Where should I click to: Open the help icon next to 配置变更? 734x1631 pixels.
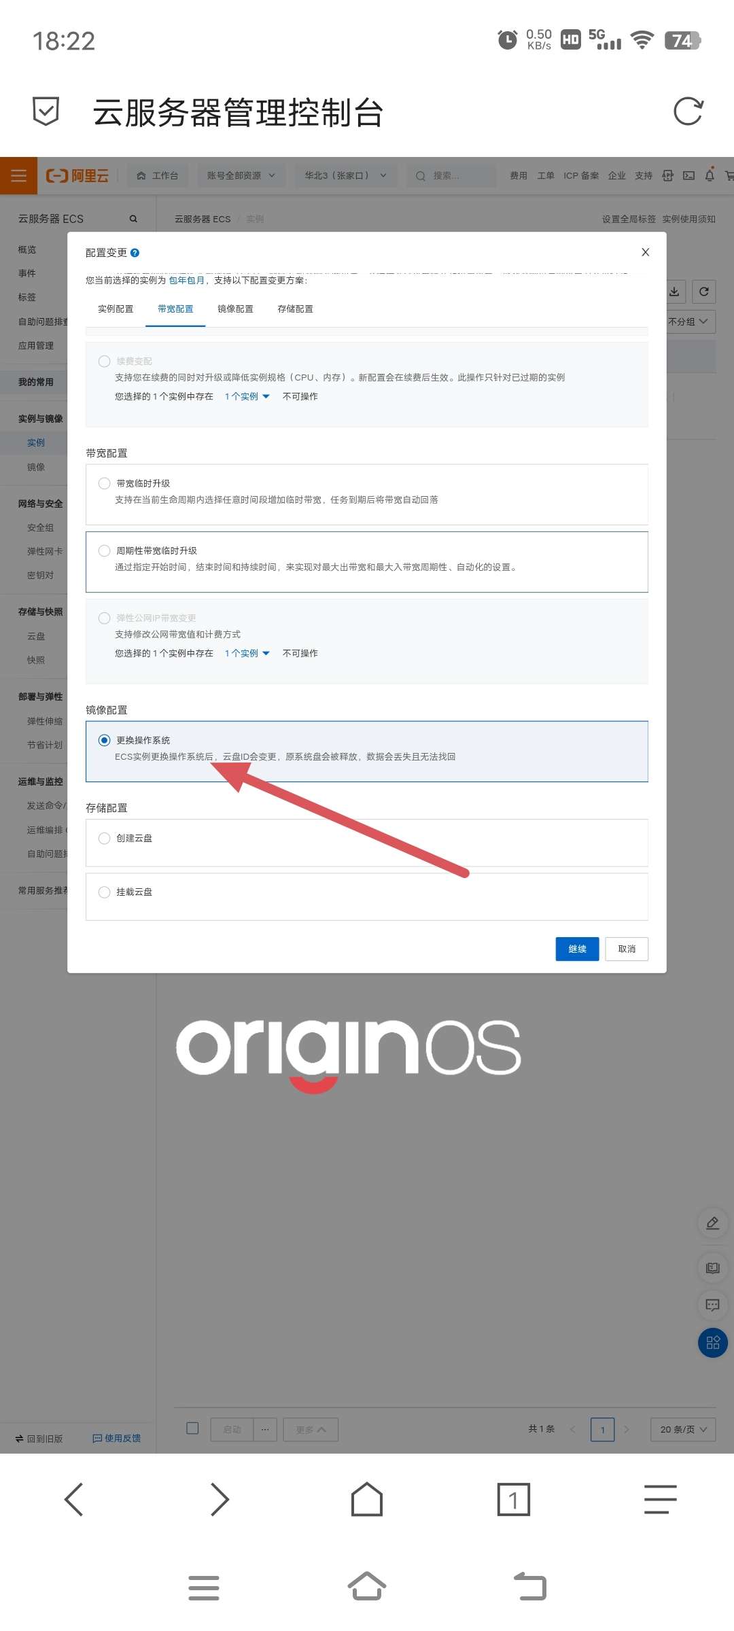click(x=135, y=253)
